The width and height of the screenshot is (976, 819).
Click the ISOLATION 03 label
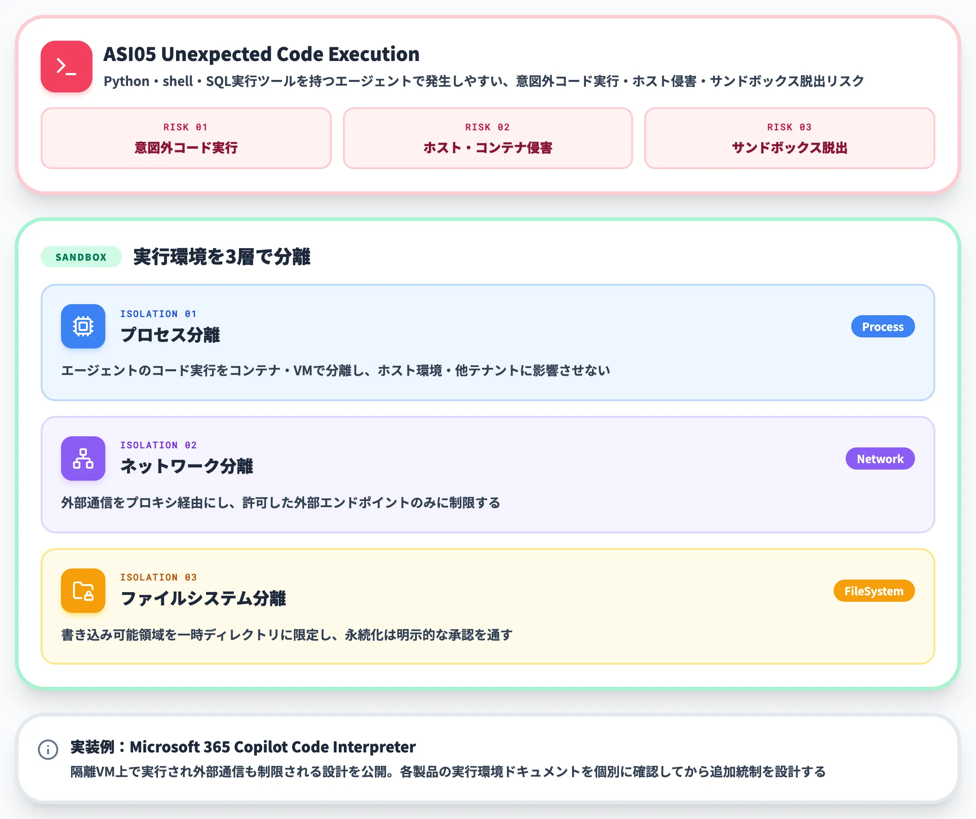tap(159, 577)
